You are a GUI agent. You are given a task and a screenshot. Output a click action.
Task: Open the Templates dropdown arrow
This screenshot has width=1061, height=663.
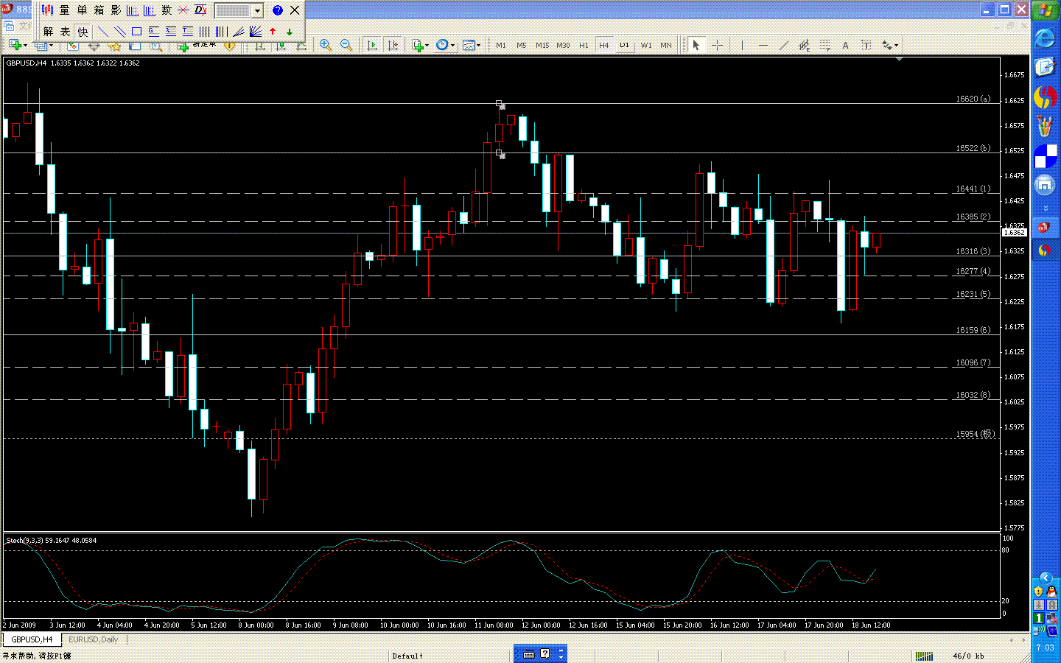[479, 45]
